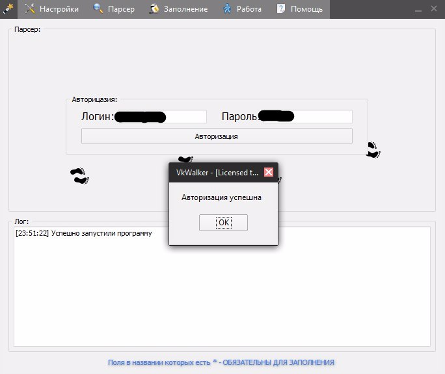Viewport: 445px width, 374px height.
Task: Open the Помощь menu with question mark icon
Action: coord(299,9)
